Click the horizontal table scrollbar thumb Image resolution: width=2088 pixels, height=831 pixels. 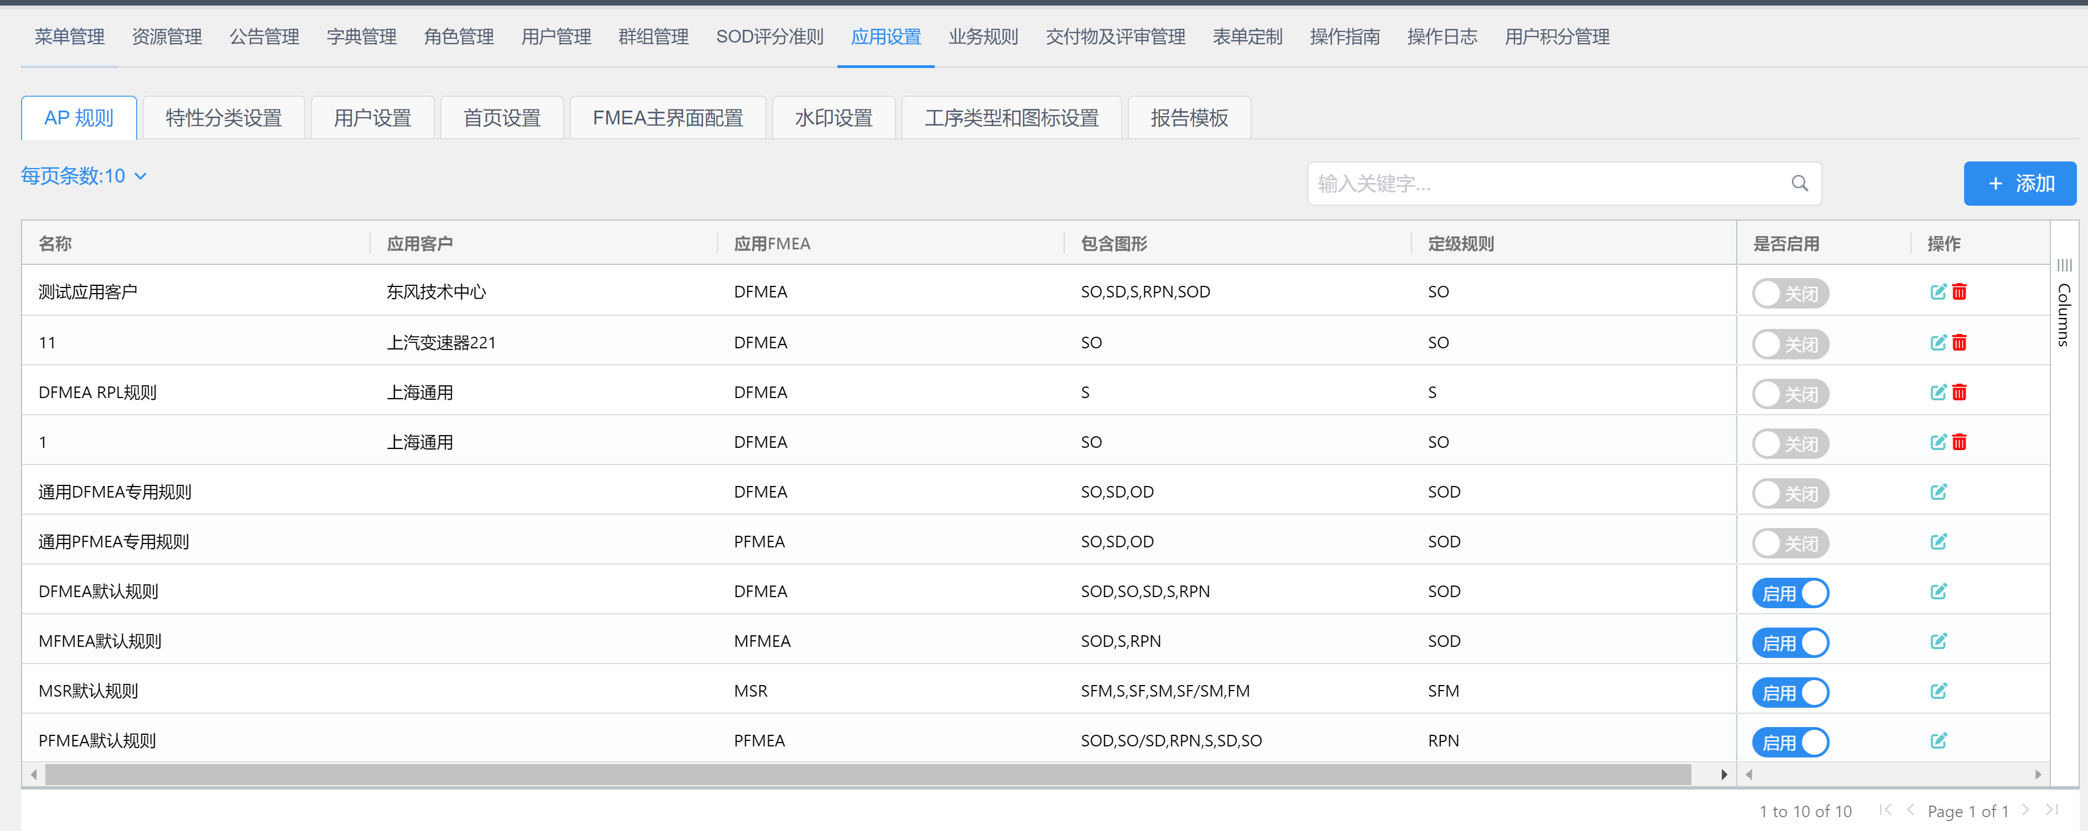[868, 774]
